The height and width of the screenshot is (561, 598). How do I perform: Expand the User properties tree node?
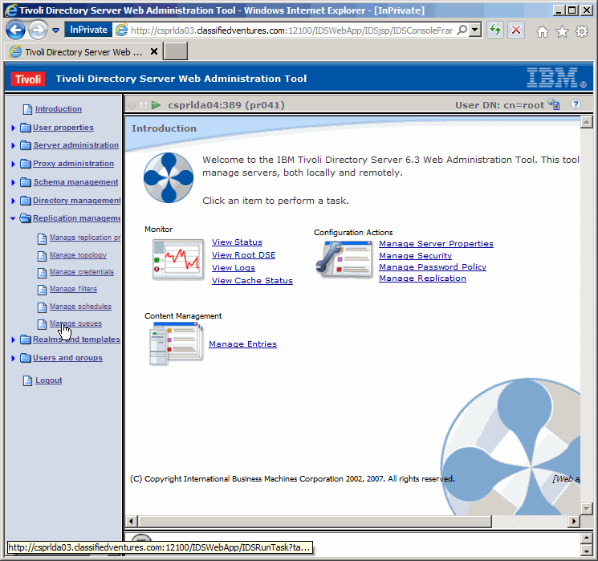tap(14, 128)
